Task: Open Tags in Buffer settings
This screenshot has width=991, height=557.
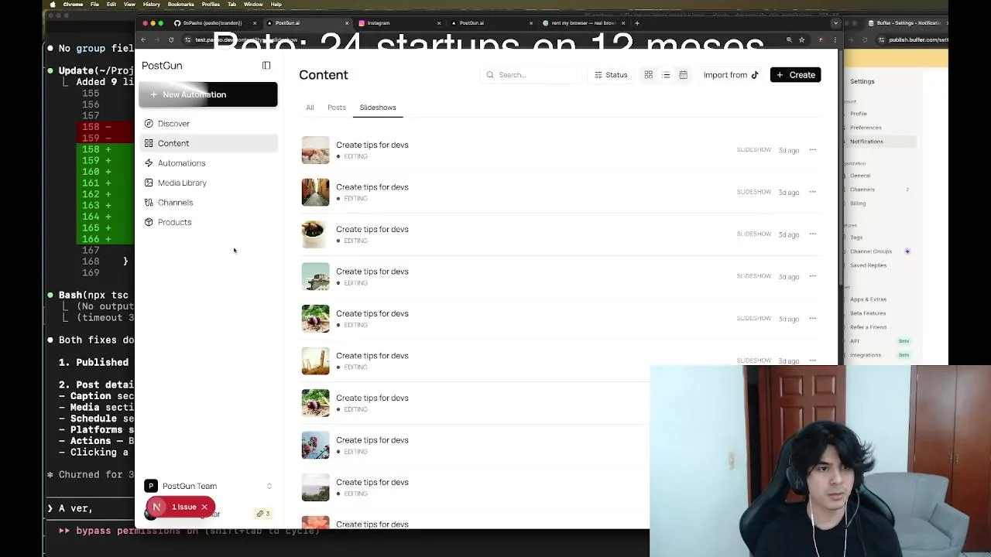Action: point(856,237)
